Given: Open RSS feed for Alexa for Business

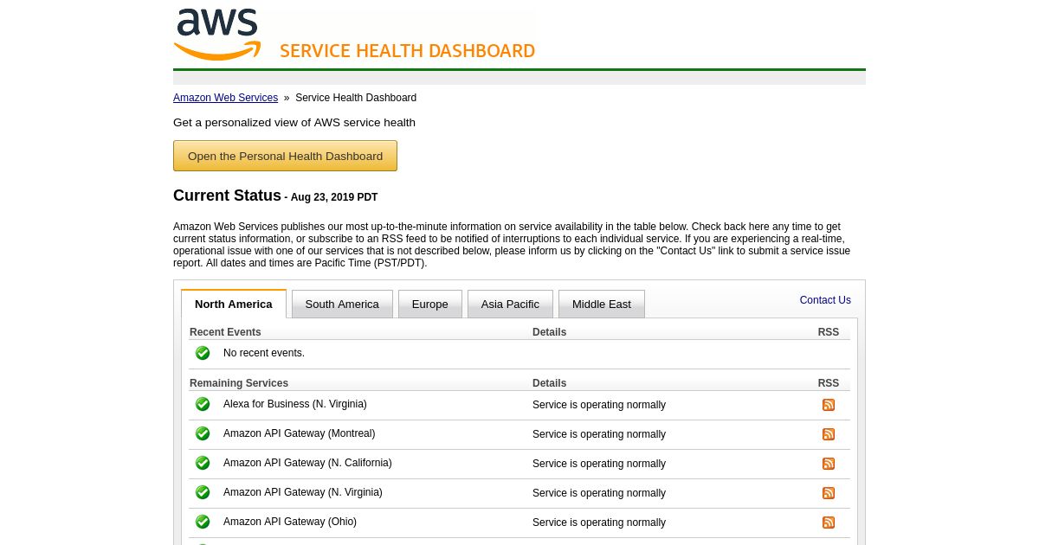Looking at the screenshot, I should (829, 405).
